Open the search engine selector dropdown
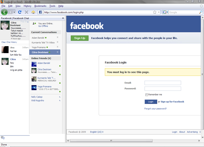204x147 pixels. [165, 12]
